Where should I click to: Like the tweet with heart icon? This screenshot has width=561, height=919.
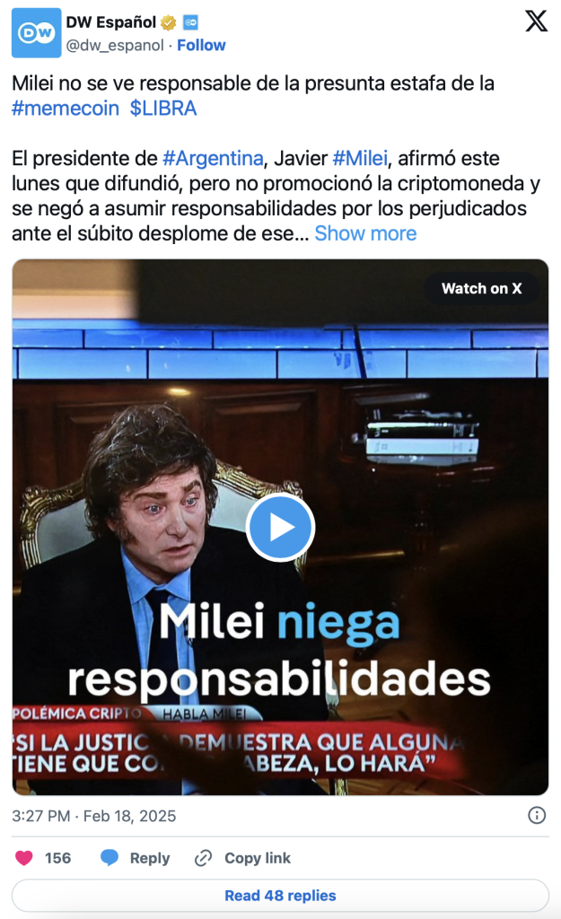coord(24,858)
